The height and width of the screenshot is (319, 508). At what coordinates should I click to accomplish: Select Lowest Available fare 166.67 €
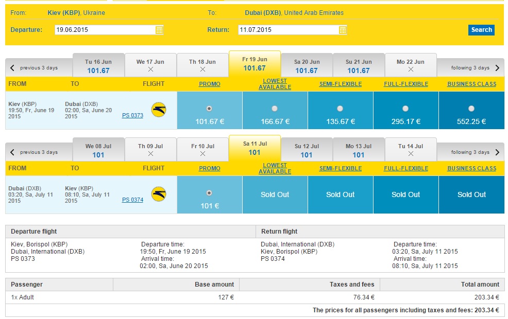tap(275, 109)
